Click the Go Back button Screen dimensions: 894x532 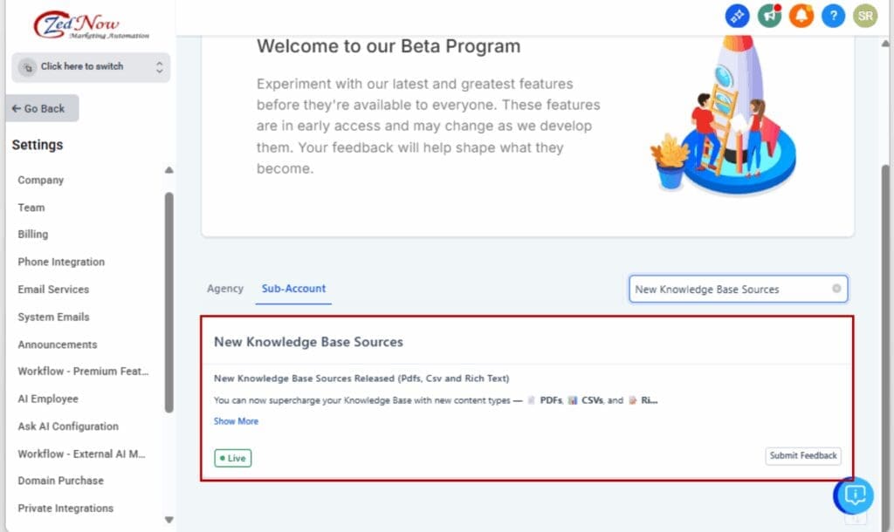click(40, 108)
